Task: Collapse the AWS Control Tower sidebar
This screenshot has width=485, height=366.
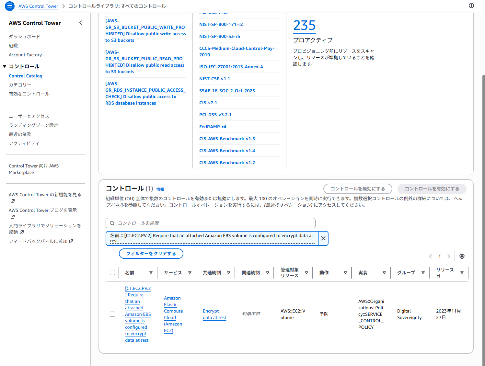Action: pyautogui.click(x=81, y=23)
